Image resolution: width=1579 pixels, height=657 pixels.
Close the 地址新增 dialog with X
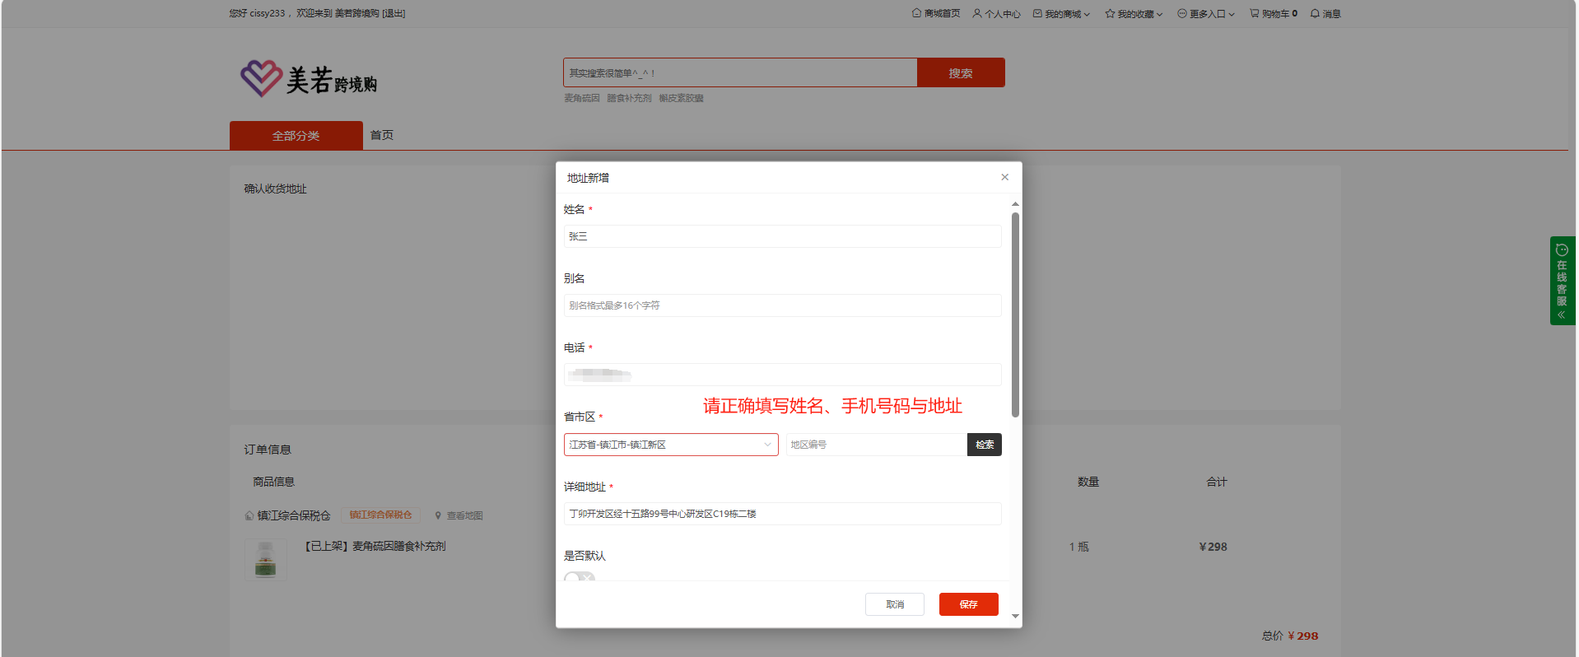[1004, 177]
